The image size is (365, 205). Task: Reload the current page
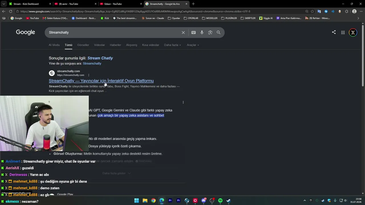11,11
